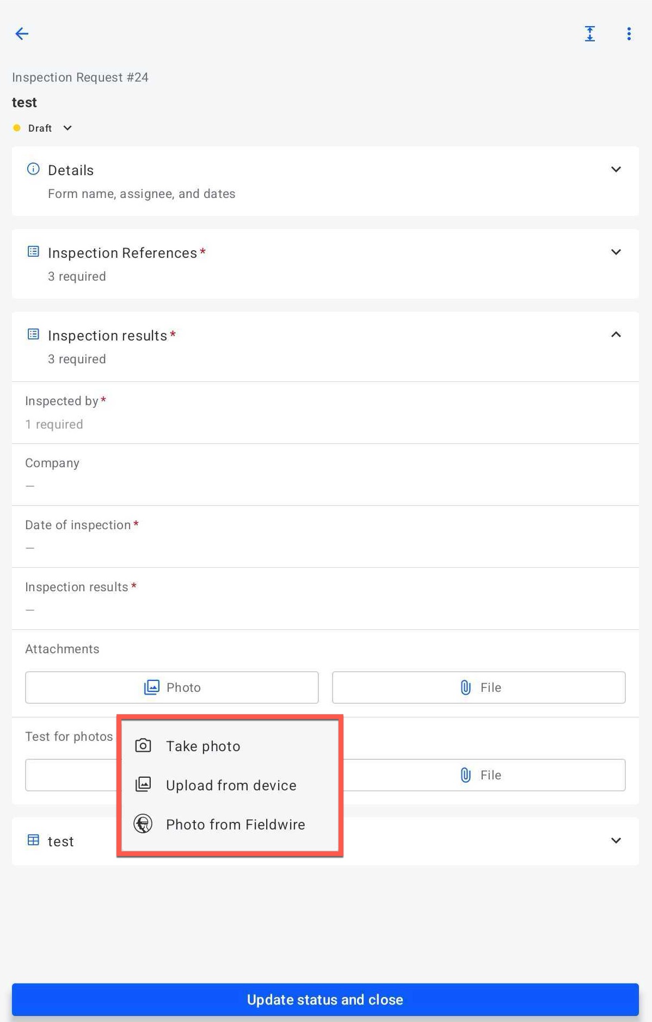
Task: Click the Inspection References list icon
Action: (33, 251)
